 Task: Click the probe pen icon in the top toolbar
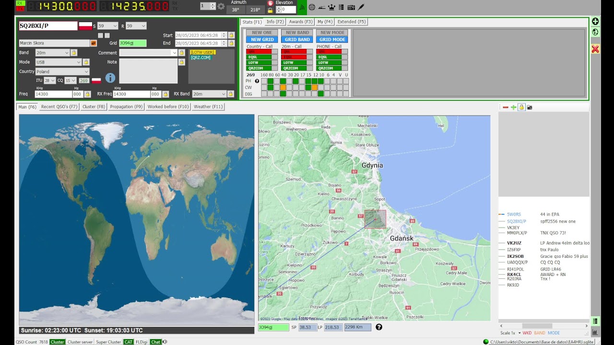(x=361, y=7)
